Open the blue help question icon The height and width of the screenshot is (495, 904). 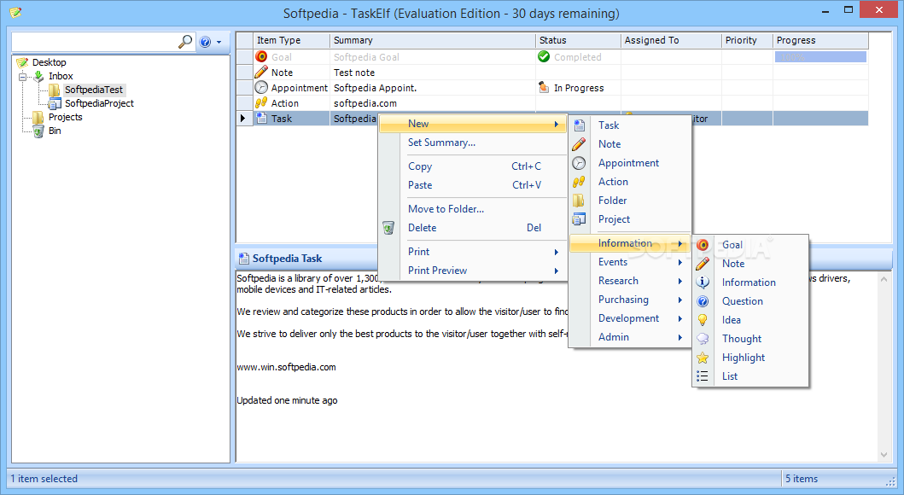click(205, 42)
